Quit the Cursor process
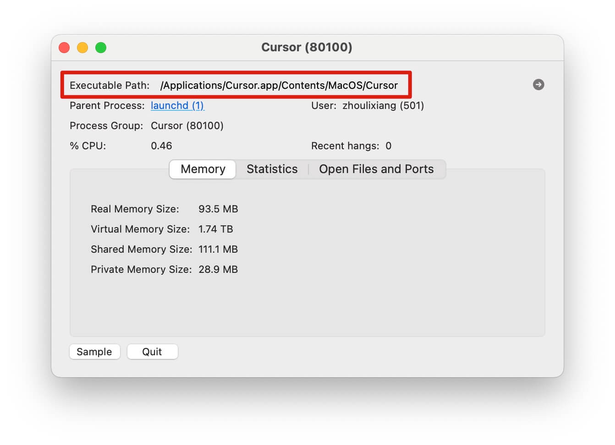The height and width of the screenshot is (445, 615). pyautogui.click(x=152, y=352)
